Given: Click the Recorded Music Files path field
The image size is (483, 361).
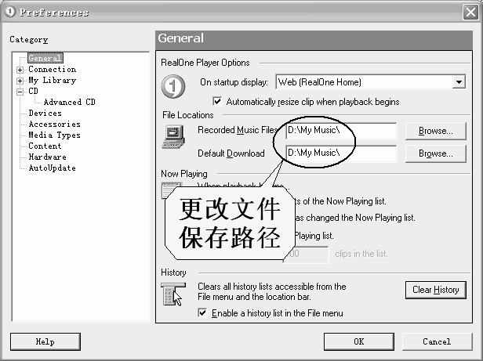Looking at the screenshot, I should tap(341, 131).
